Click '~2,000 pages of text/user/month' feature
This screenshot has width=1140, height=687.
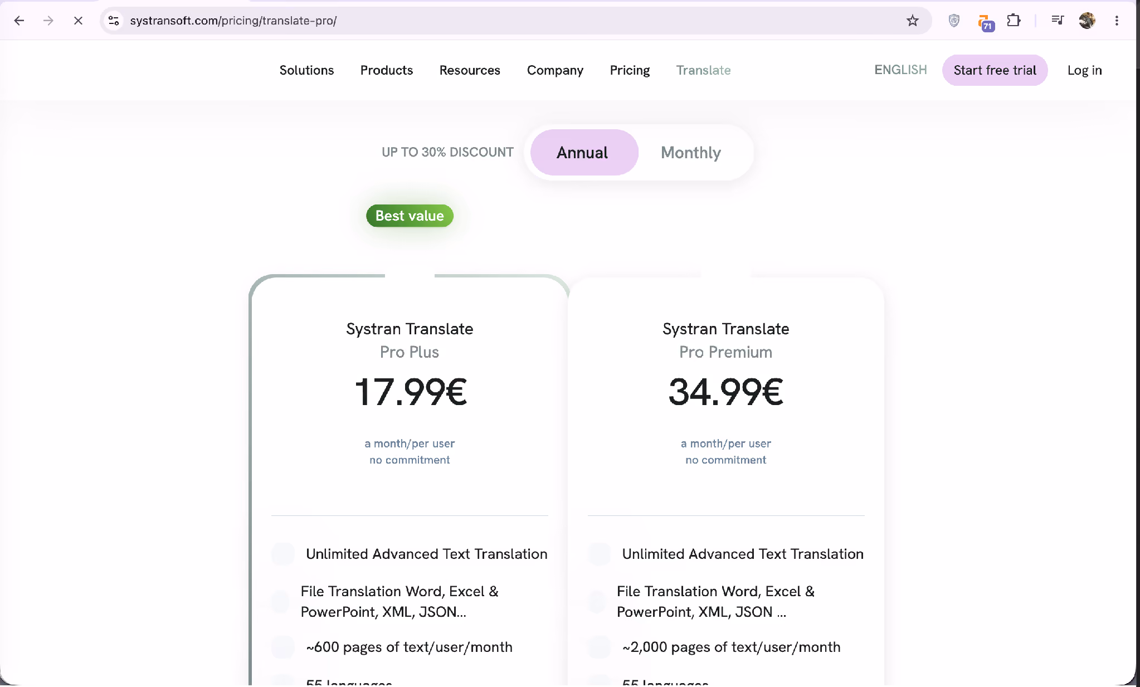(731, 647)
